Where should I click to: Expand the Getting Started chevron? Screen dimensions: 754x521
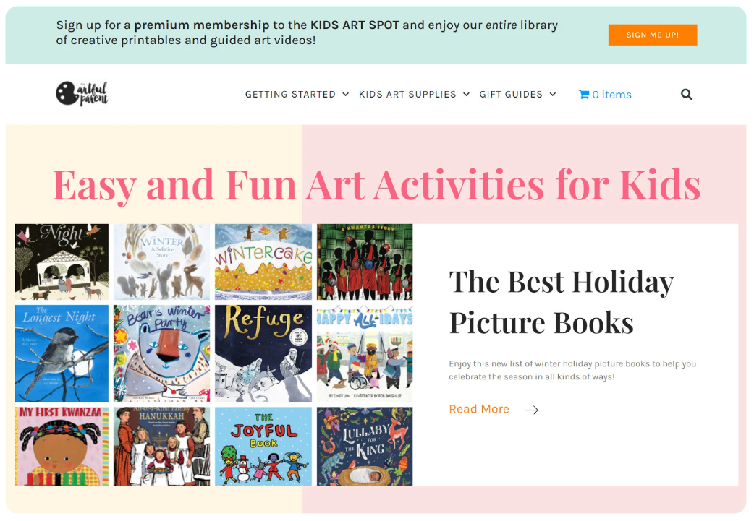click(x=345, y=95)
